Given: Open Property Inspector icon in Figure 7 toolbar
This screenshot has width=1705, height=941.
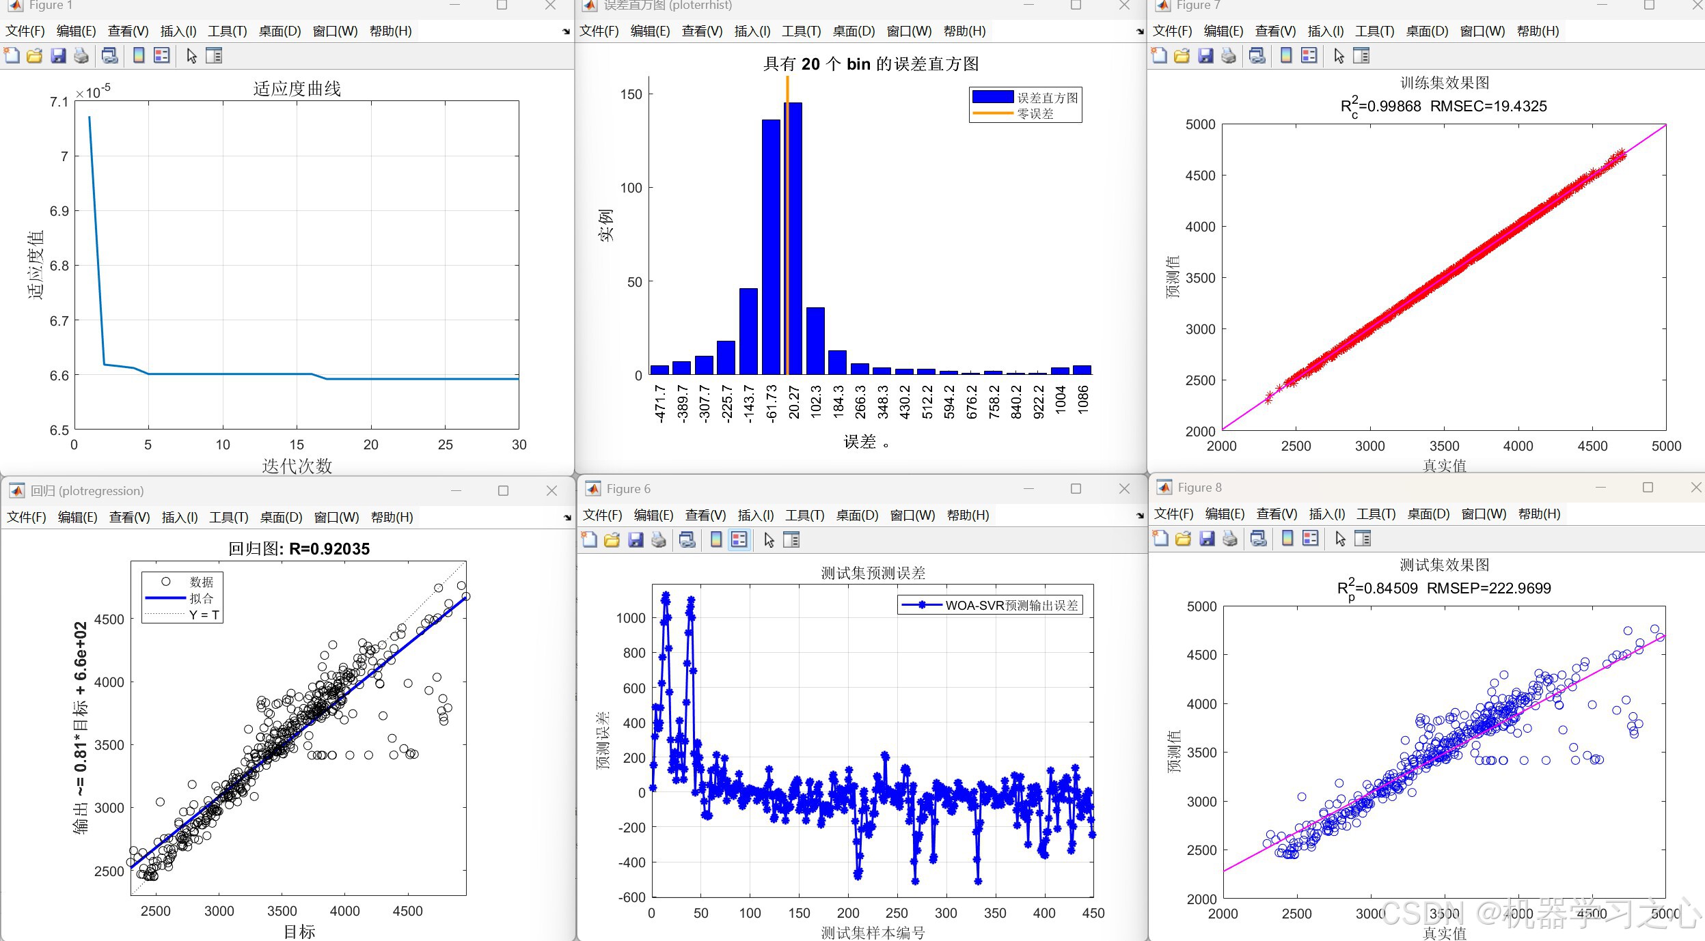Looking at the screenshot, I should point(1362,56).
